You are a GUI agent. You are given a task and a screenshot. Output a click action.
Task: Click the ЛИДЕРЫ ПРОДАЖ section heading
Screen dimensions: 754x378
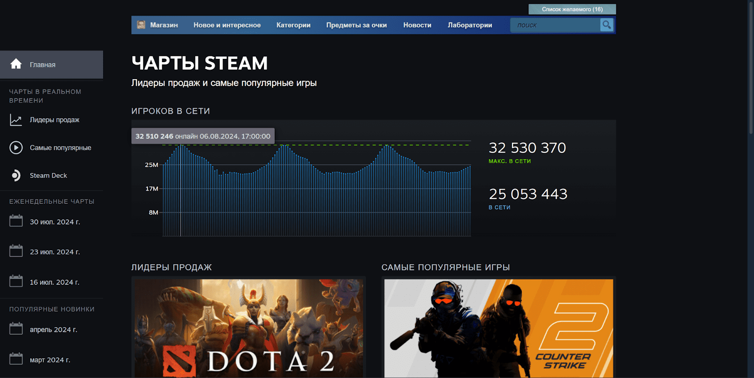tap(172, 267)
